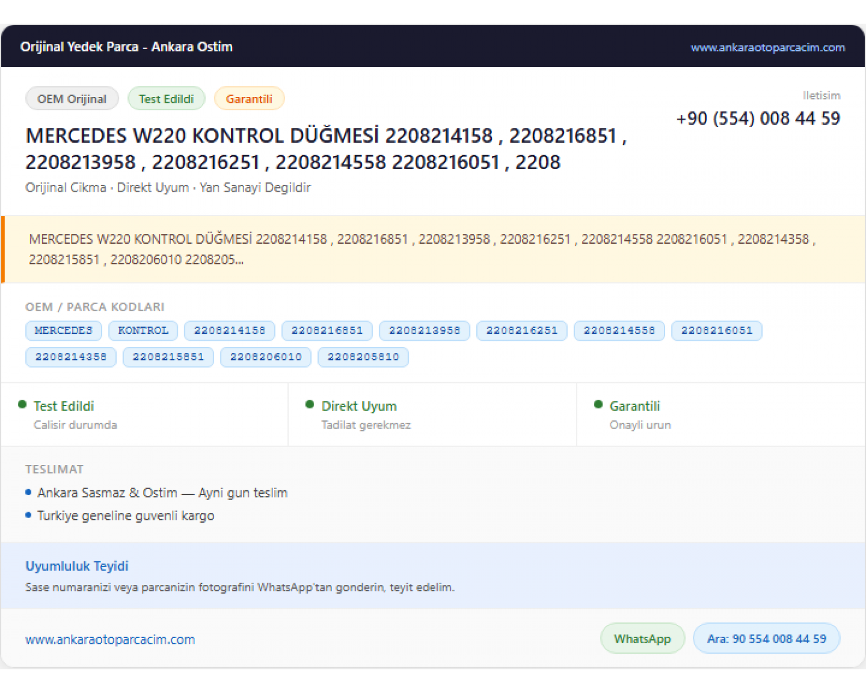Select the OEM Orijinal badge
Viewport: 866px width, 693px height.
click(72, 99)
